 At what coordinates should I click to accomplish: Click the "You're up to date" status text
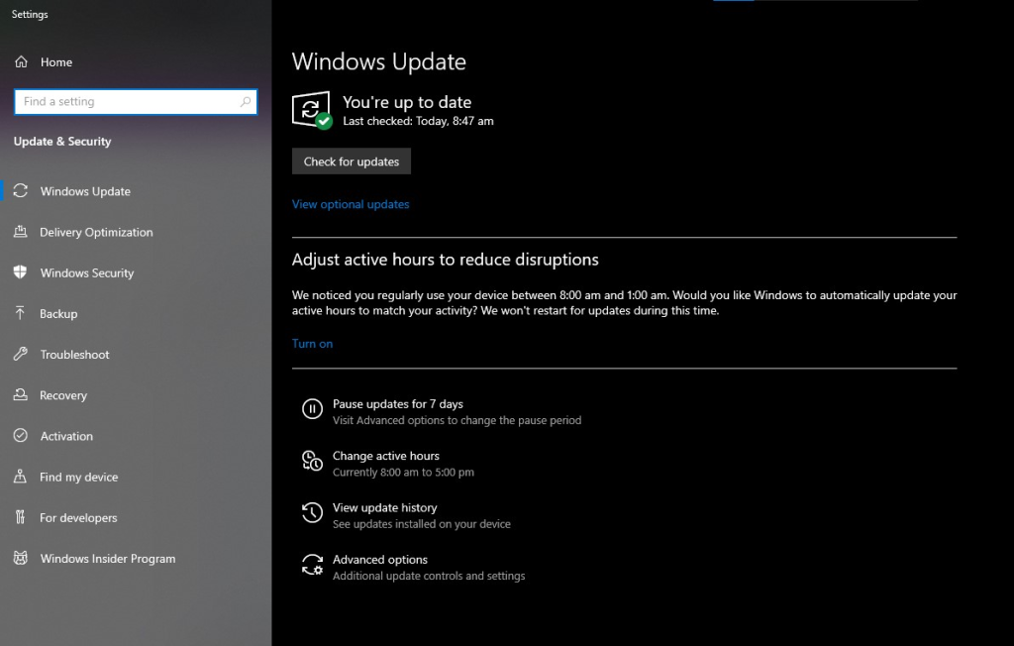[x=407, y=102]
